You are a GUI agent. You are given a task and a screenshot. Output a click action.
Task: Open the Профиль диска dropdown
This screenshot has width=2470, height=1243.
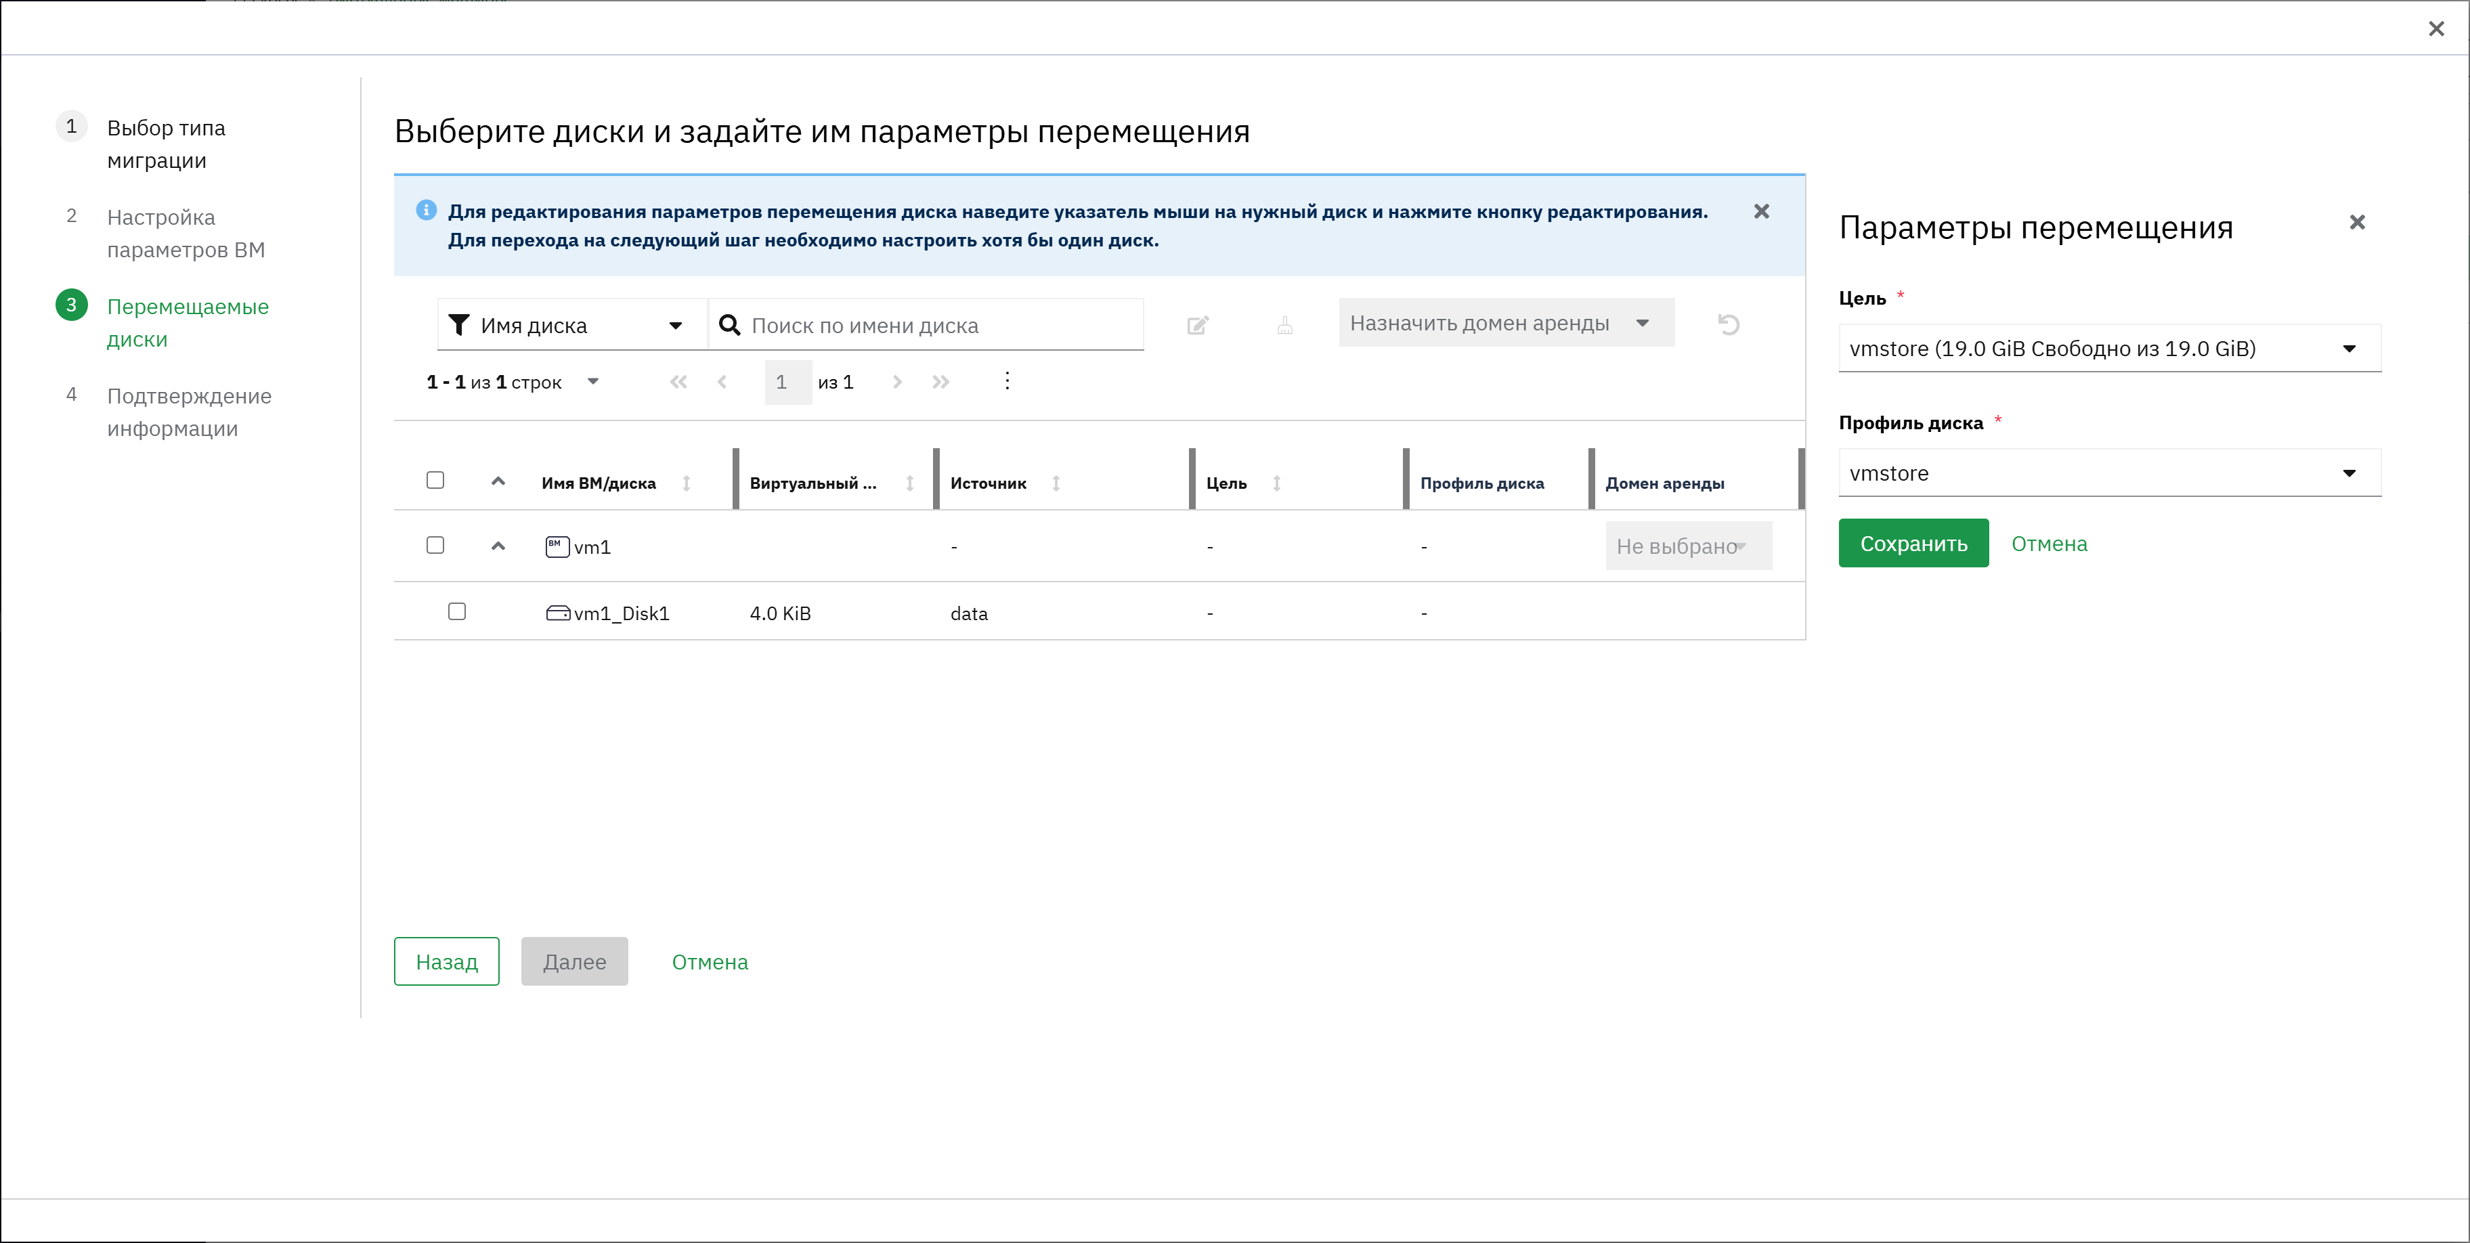pyautogui.click(x=2110, y=473)
